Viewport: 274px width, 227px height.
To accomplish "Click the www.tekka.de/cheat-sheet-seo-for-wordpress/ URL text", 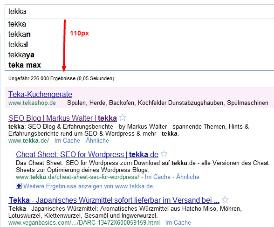I will (77, 177).
